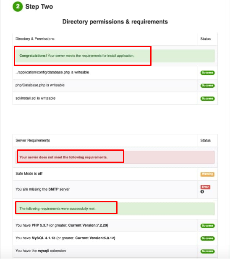Click the missing SMTP server row text
The height and width of the screenshot is (259, 230).
click(x=42, y=189)
